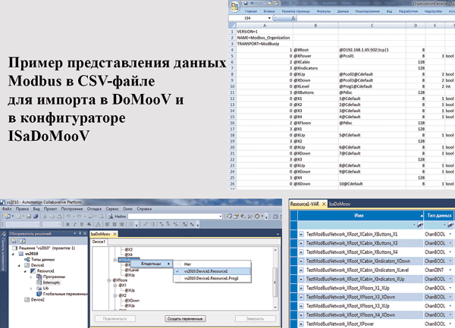Click Save icon in Excel quick access toolbar
455x328 pixels.
(246, 4)
